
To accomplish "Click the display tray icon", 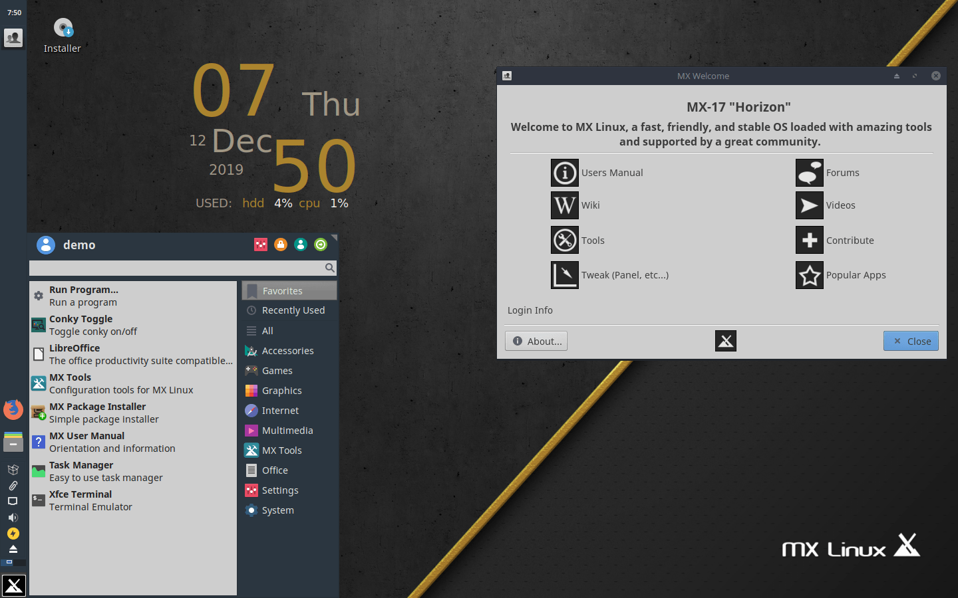I will (13, 502).
